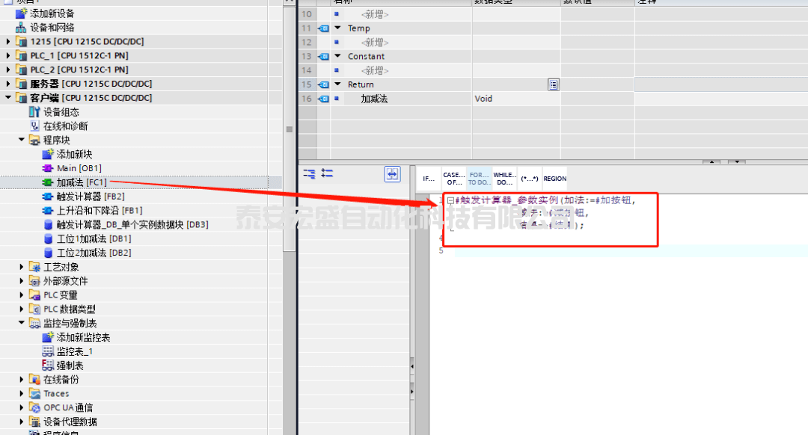Select 上升沿和下降沿 [FB1] block
Image resolution: width=808 pixels, height=435 pixels.
99,211
